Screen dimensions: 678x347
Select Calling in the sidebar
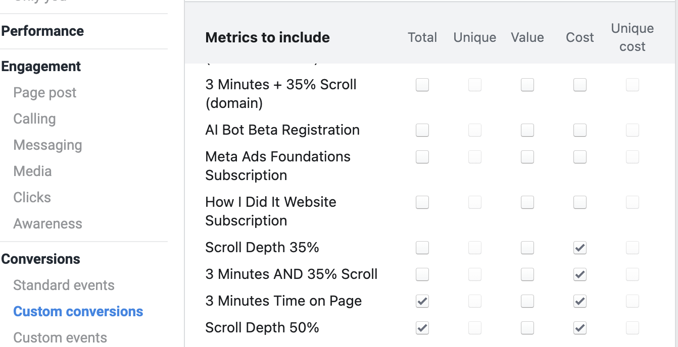point(34,119)
